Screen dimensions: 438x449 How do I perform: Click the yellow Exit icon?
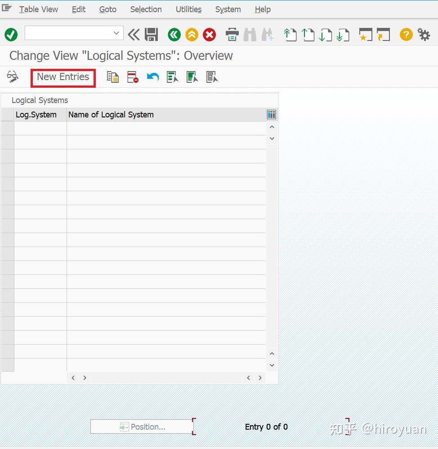click(192, 35)
